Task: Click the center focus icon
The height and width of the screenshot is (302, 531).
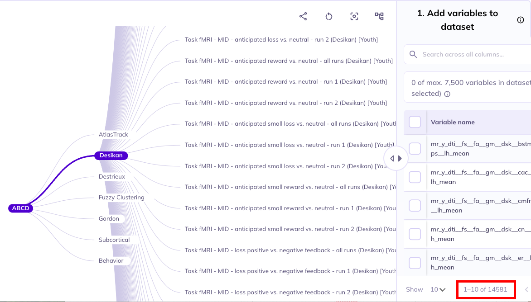Action: tap(354, 16)
